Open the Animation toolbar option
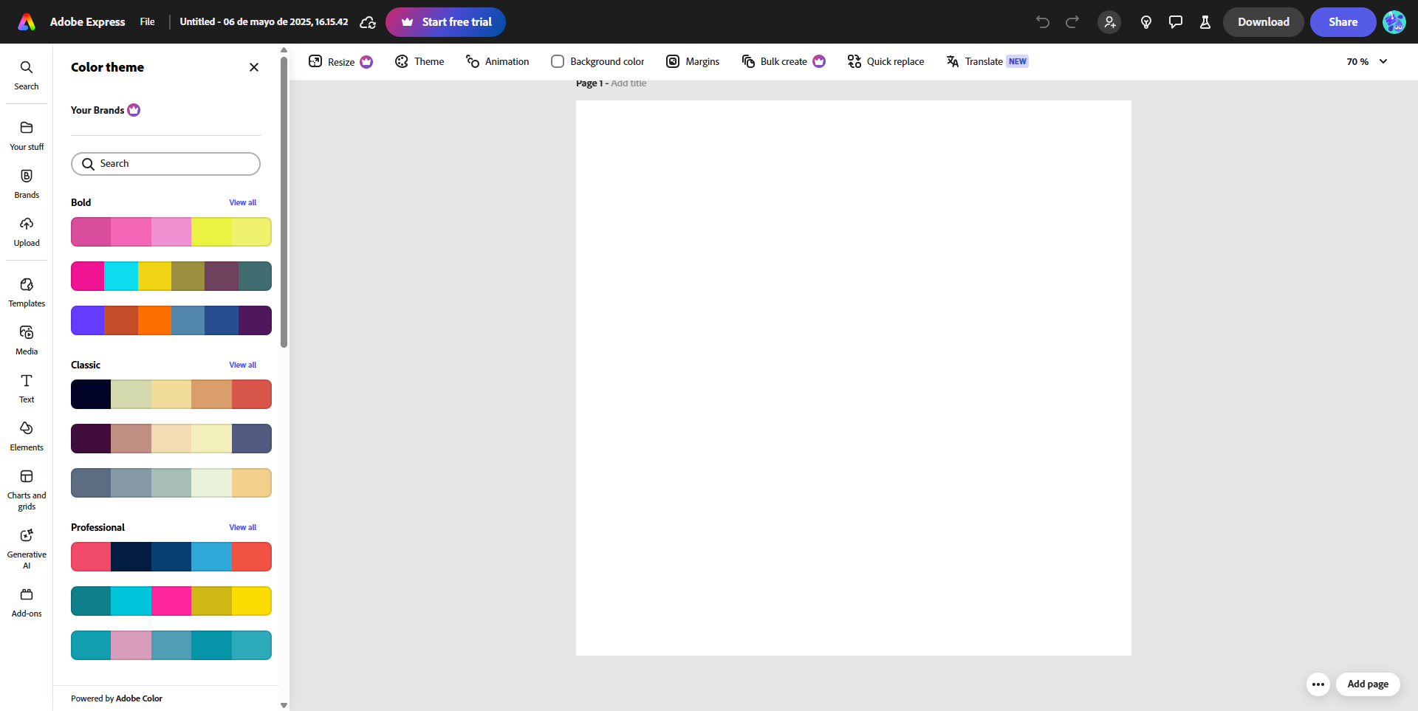Screen dimensions: 1418x711 497,61
